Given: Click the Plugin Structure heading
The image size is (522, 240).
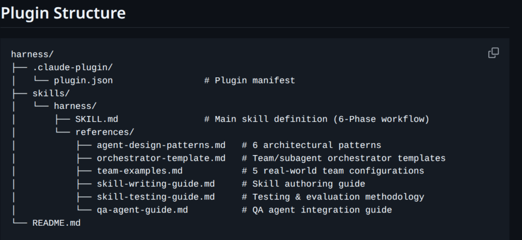Looking at the screenshot, I should (x=63, y=13).
